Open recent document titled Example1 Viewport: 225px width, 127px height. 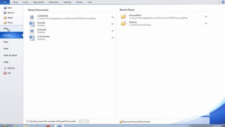[42, 30]
